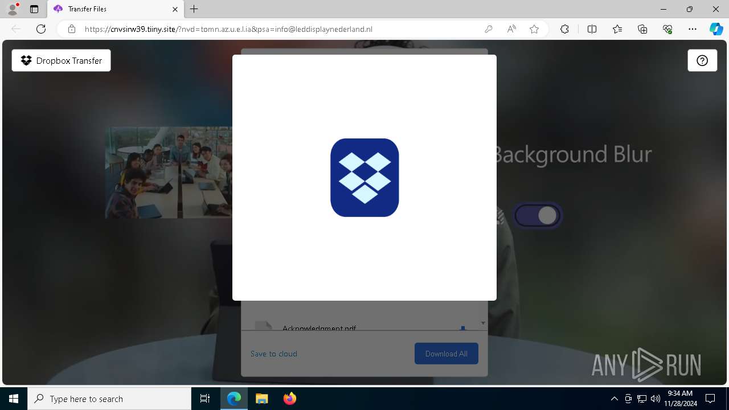This screenshot has width=729, height=410.
Task: Open the Copilot sidebar icon
Action: (x=716, y=29)
